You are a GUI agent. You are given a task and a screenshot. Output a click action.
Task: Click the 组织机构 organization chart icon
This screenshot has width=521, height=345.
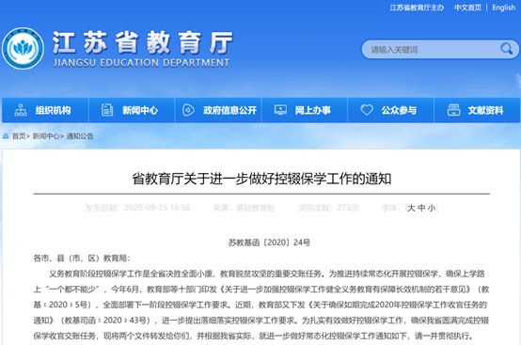tap(21, 110)
